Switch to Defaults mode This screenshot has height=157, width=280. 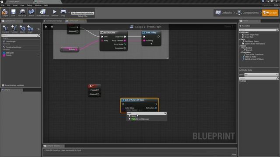point(224,13)
